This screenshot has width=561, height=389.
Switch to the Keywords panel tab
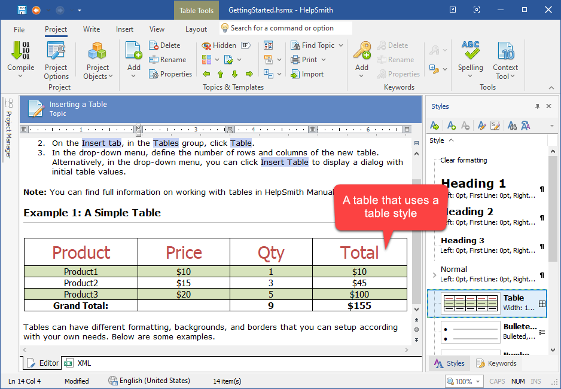tap(496, 363)
